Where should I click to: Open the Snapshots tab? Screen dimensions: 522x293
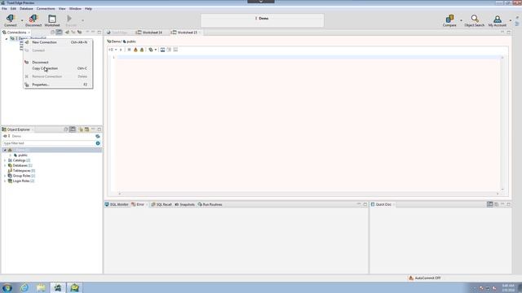[x=185, y=204]
